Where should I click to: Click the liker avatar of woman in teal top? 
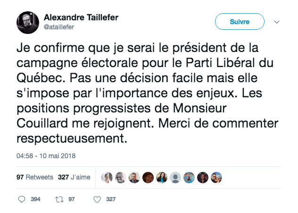coord(162,177)
